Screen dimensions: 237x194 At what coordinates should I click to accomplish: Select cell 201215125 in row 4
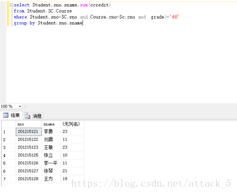tap(29, 155)
